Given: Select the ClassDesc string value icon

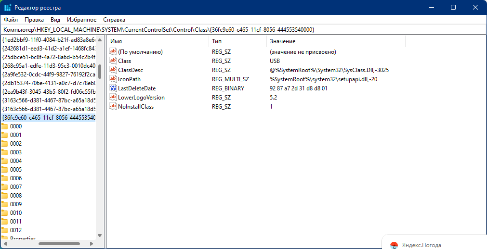Looking at the screenshot, I should point(113,70).
